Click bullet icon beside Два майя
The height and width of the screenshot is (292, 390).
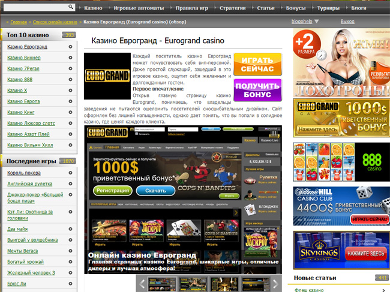click(70, 229)
